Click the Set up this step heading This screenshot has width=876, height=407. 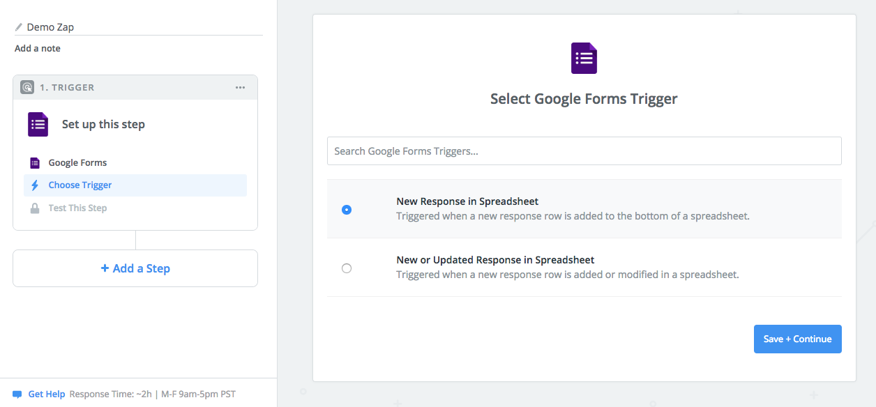[103, 124]
